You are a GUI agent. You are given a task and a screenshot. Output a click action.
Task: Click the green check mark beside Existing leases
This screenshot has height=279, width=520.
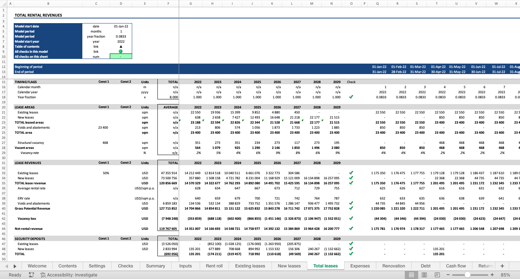click(351, 173)
